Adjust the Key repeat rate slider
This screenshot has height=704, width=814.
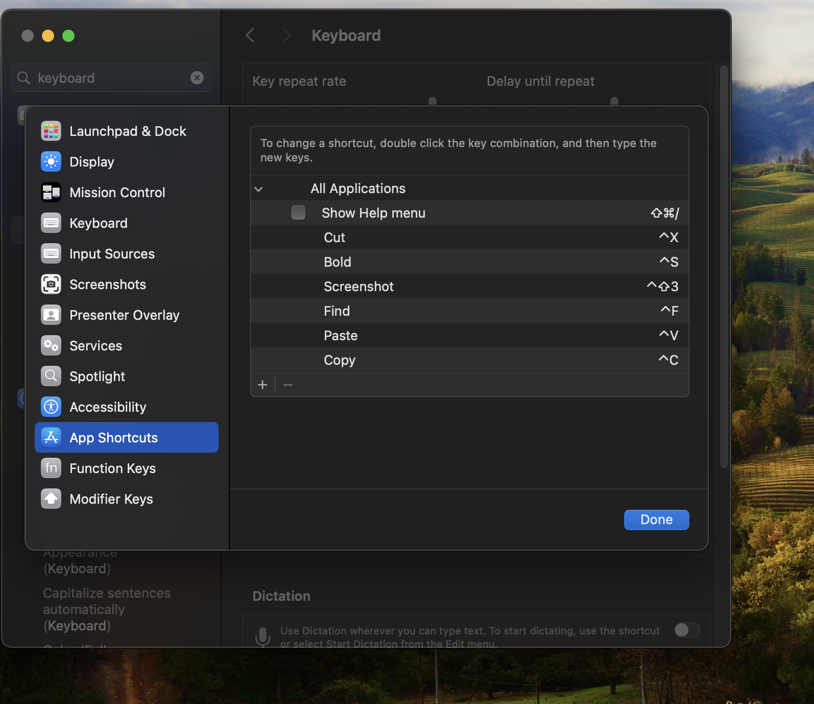(433, 101)
